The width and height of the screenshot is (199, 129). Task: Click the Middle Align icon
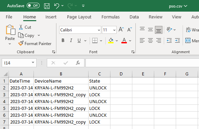[150, 30]
